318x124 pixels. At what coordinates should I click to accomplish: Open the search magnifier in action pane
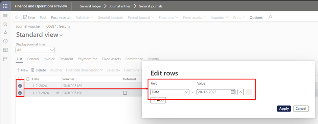click(x=270, y=18)
